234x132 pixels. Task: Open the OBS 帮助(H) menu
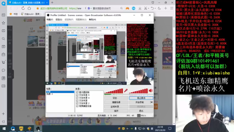pyautogui.click(x=92, y=20)
